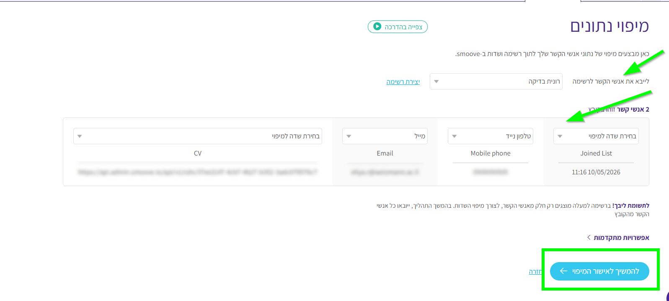
Task: Open the טלפון נייד mapping dropdown
Action: [x=490, y=136]
